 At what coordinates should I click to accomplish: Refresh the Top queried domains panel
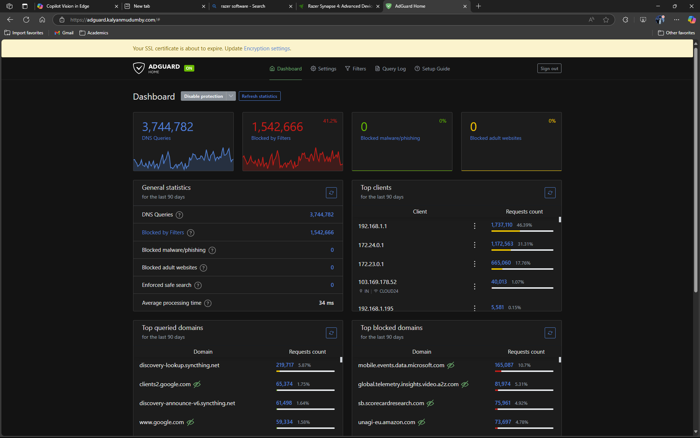pos(331,333)
